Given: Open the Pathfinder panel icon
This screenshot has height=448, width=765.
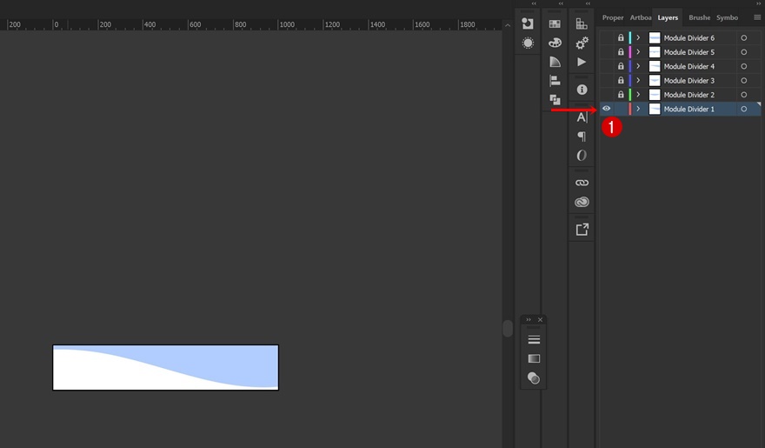Looking at the screenshot, I should click(x=555, y=99).
